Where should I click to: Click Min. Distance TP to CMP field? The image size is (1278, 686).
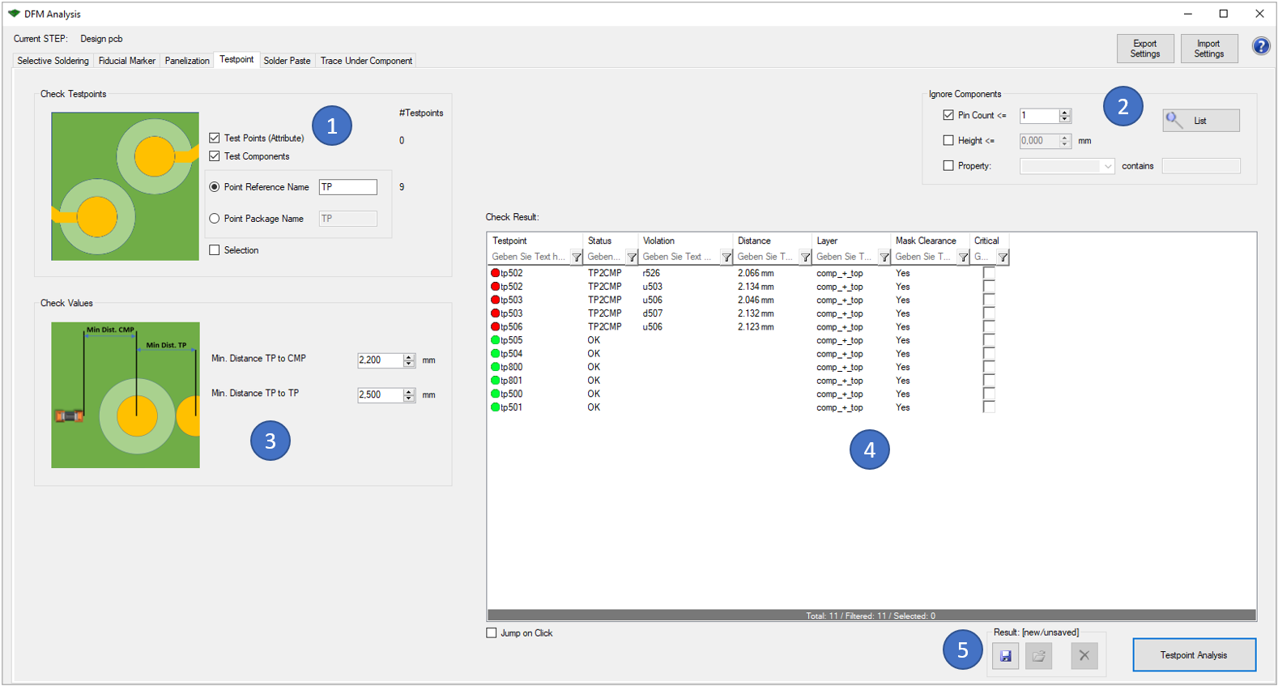pos(380,360)
